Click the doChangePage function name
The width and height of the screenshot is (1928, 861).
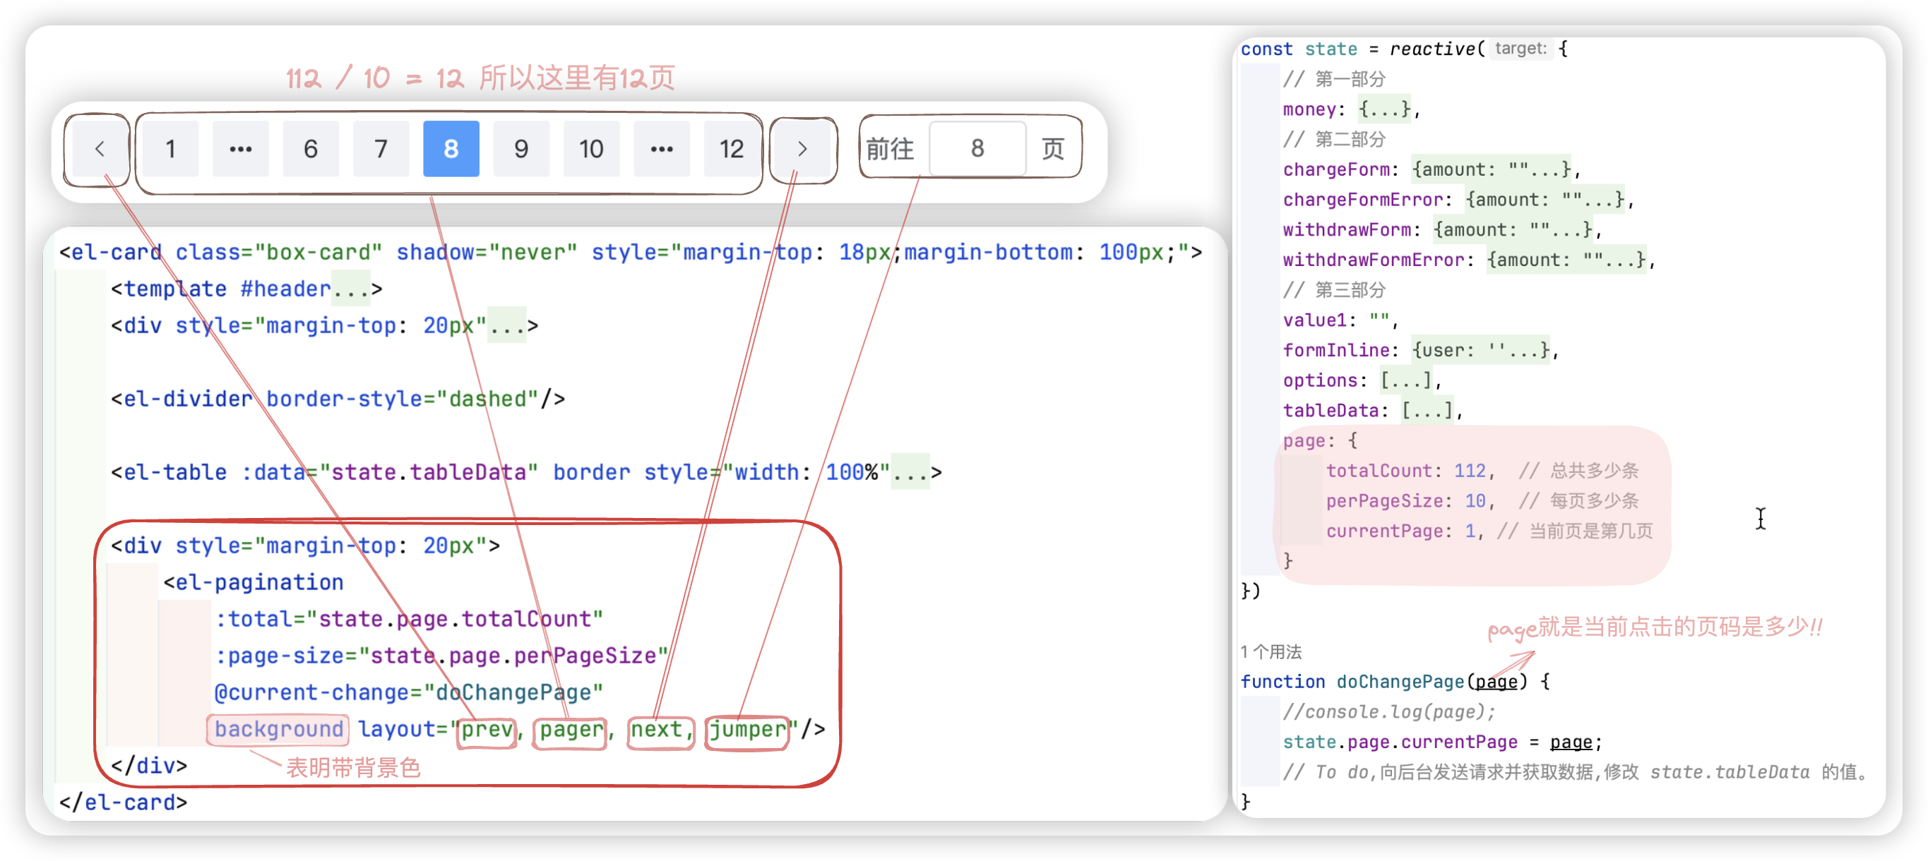pyautogui.click(x=1400, y=682)
